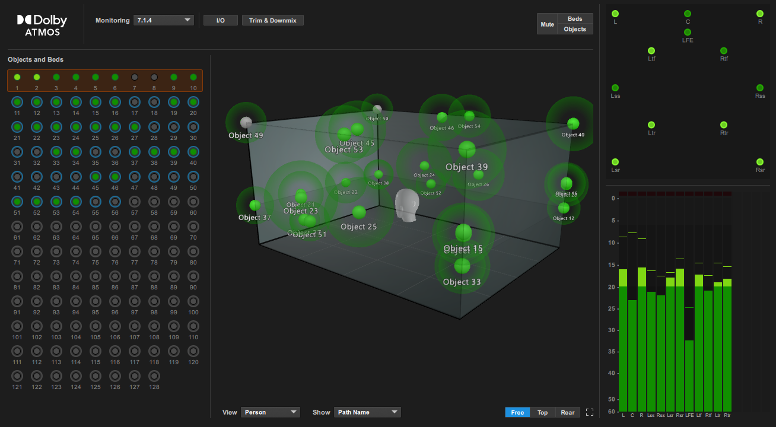Open Trim & Downmix settings
Image resolution: width=776 pixels, height=427 pixels.
272,20
